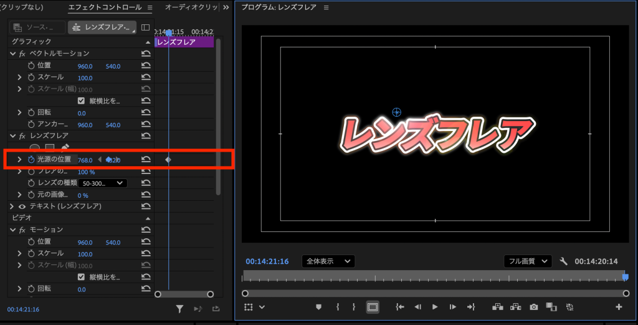Reset the レンズフレア effect parameters
The height and width of the screenshot is (325, 638).
point(146,135)
